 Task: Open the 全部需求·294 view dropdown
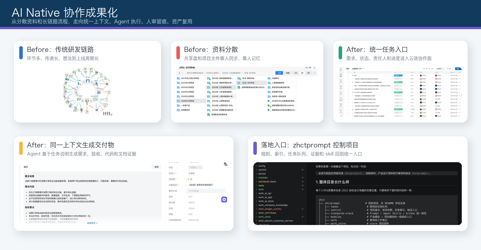coord(358,69)
